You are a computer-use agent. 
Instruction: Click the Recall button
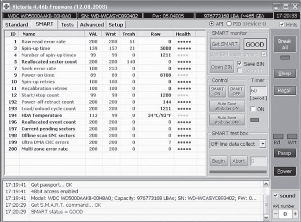[284, 91]
